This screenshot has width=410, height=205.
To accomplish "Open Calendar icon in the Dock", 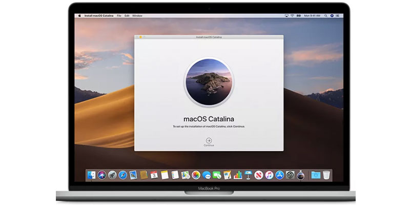I will point(154,175).
